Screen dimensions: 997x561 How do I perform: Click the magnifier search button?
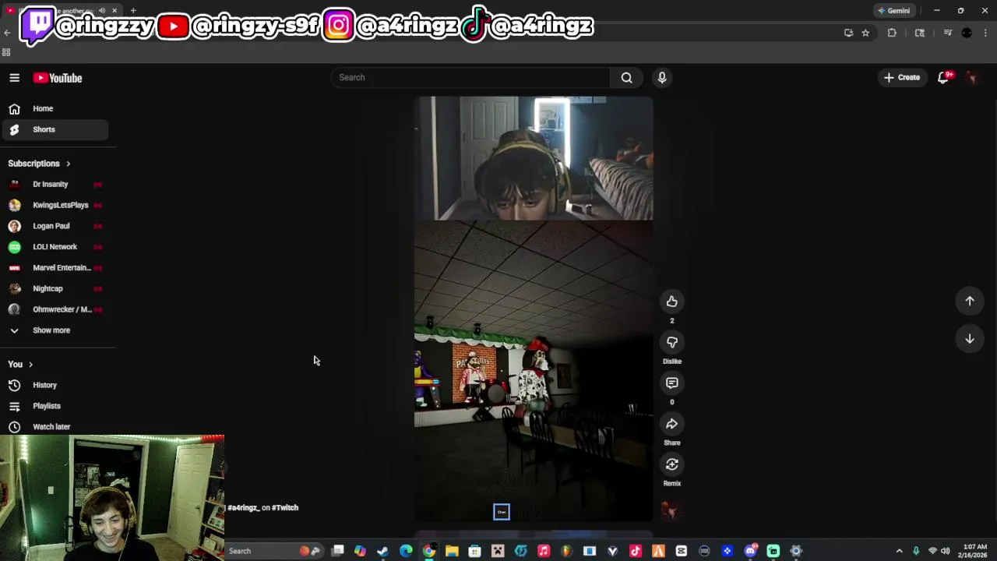click(626, 77)
